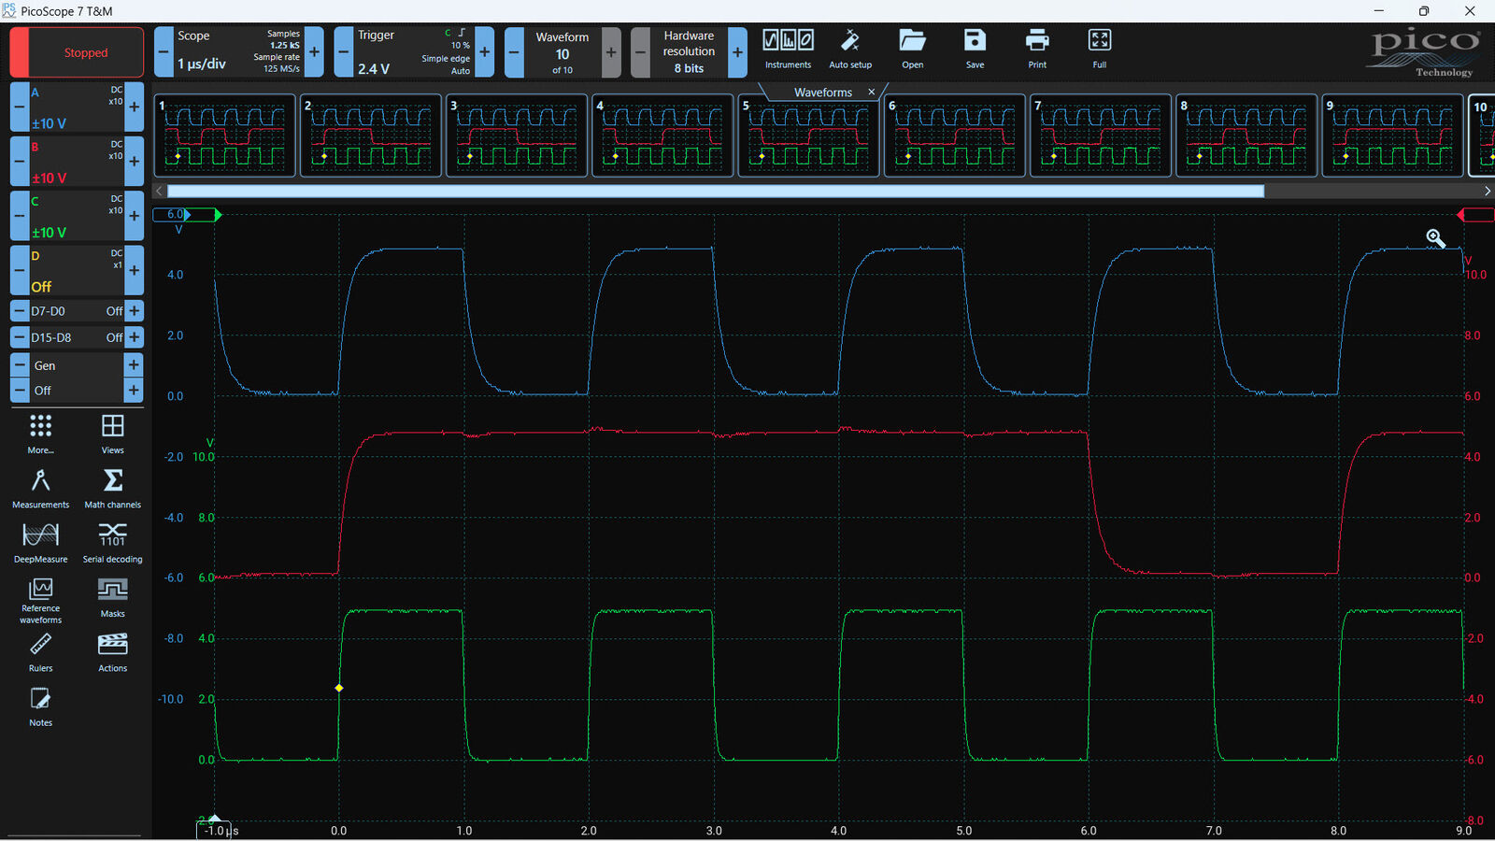This screenshot has height=841, width=1495.
Task: Click the -1.0 µs time offset box
Action: click(216, 831)
